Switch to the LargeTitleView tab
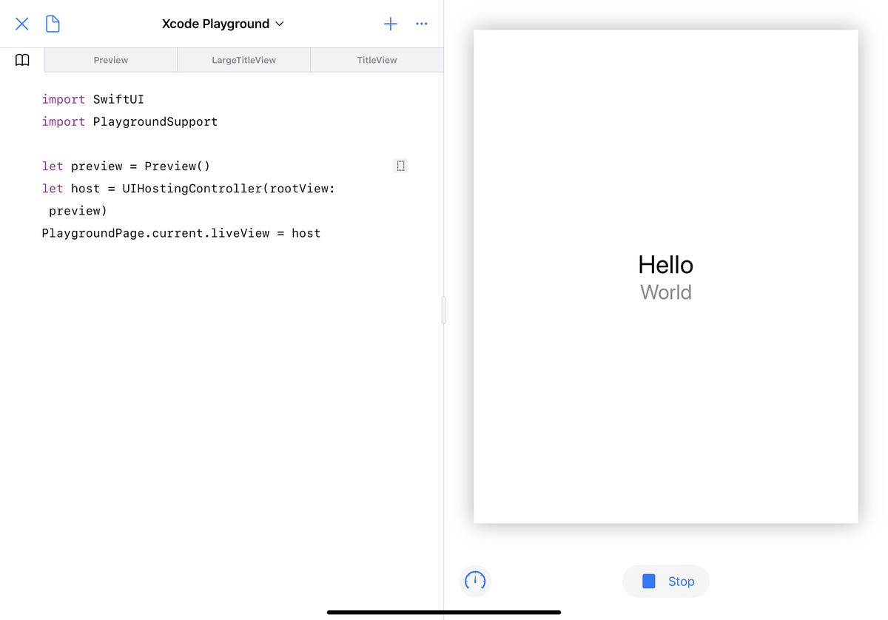Viewport: 888px width, 620px height. [x=244, y=60]
